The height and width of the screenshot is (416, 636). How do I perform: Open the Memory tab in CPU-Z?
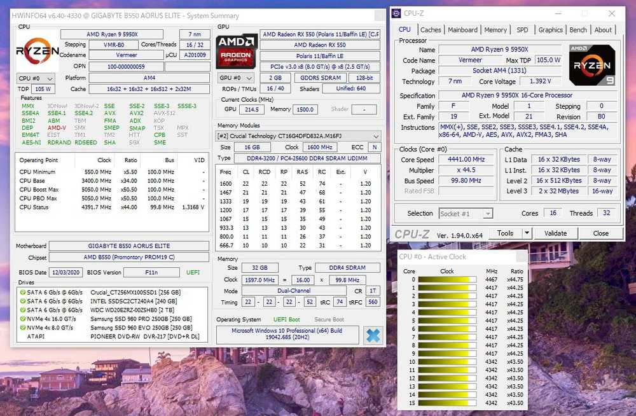pyautogui.click(x=495, y=30)
